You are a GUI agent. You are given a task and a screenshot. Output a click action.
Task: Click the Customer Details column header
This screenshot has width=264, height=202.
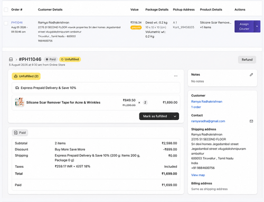[x=50, y=9]
